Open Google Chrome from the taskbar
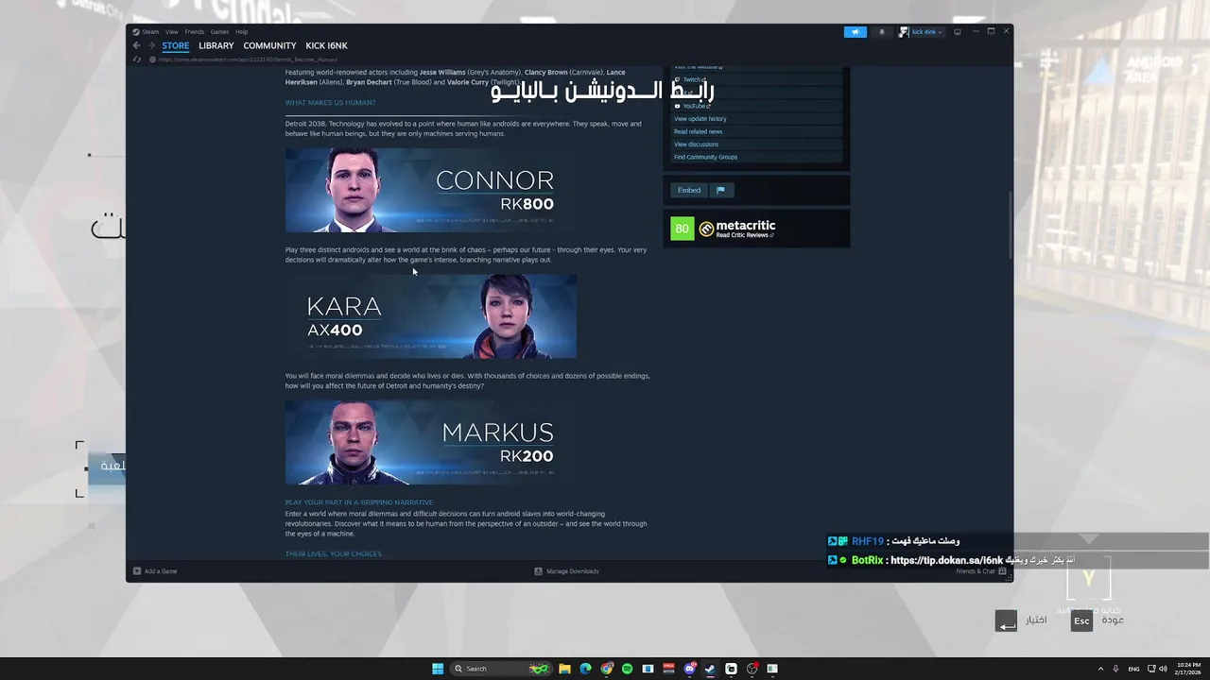1210x680 pixels. pos(606,669)
